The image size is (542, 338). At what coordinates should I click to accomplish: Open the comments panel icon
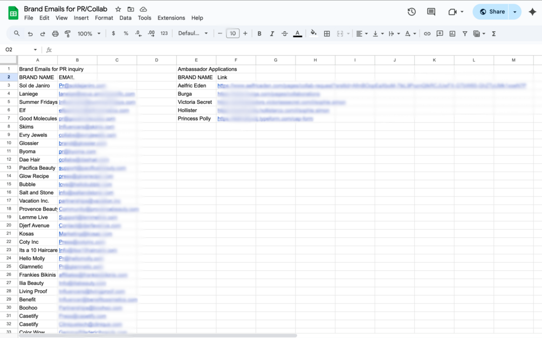pos(431,12)
